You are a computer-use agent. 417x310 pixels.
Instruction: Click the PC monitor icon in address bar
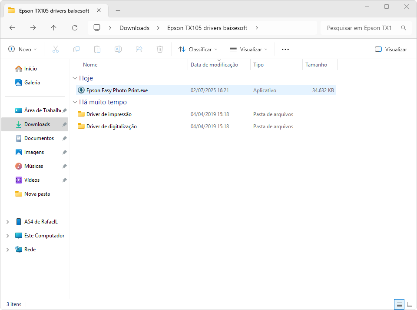point(97,28)
